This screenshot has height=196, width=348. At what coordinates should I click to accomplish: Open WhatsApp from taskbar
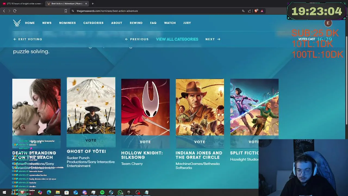120,192
